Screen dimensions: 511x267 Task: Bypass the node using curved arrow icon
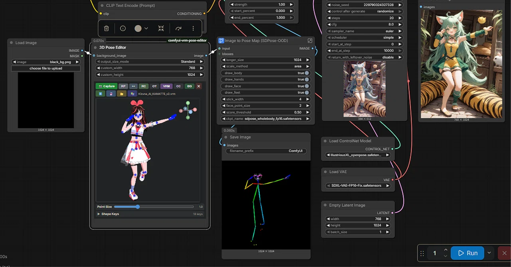click(178, 28)
